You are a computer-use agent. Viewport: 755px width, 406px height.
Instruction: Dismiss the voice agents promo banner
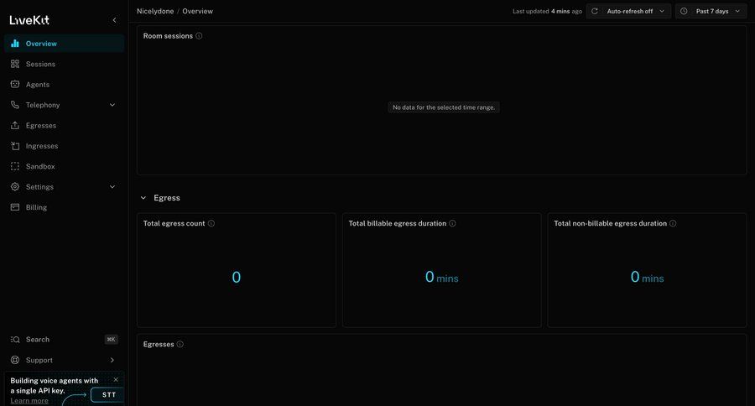click(x=116, y=379)
